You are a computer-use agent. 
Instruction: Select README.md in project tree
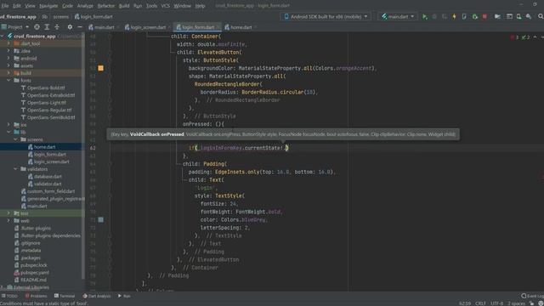(33, 280)
